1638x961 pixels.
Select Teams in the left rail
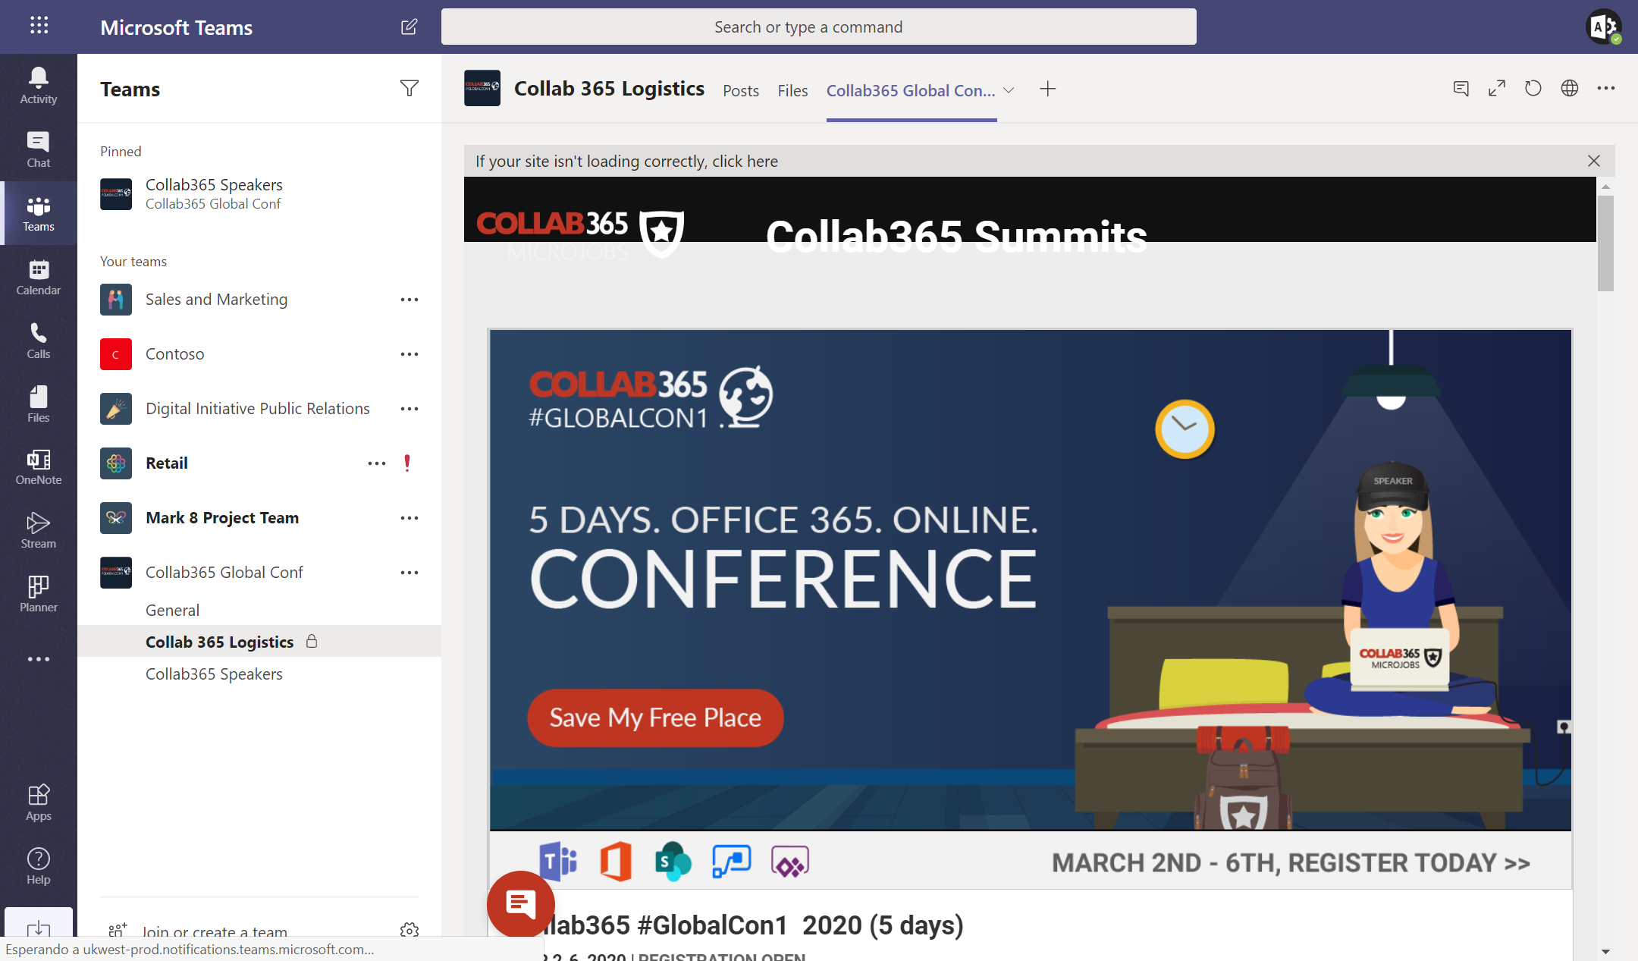39,213
